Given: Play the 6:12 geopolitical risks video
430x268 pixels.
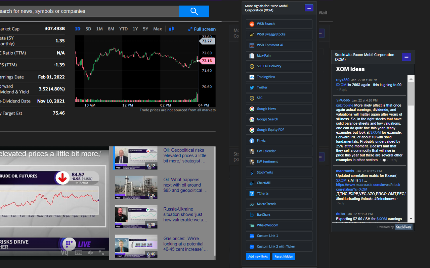Looking at the screenshot, I should pos(136,158).
